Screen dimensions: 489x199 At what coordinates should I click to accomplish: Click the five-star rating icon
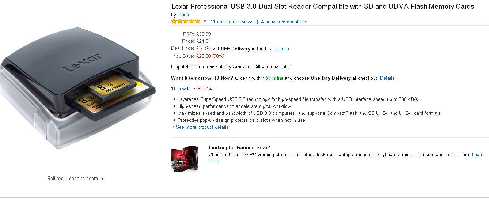[186, 22]
